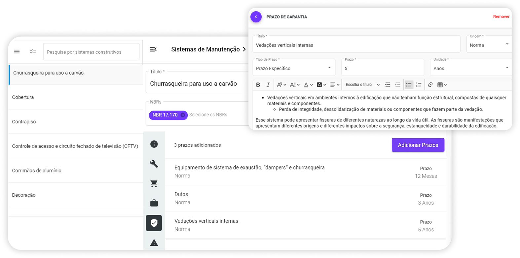
Task: Insert a link using the editor toolbar
Action: [430, 85]
